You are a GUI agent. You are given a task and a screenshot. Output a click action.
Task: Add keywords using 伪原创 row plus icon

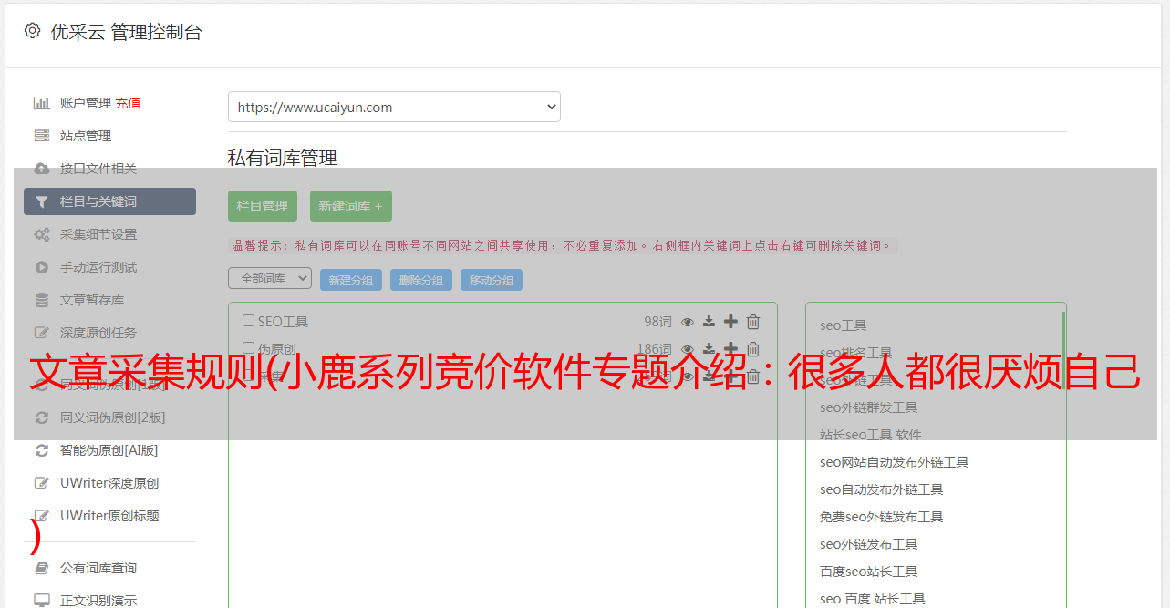click(x=730, y=348)
